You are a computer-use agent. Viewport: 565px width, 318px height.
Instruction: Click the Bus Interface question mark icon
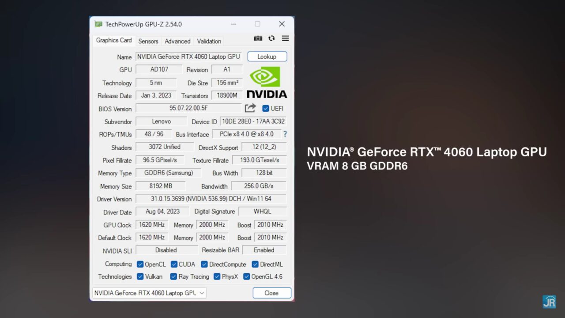[285, 134]
